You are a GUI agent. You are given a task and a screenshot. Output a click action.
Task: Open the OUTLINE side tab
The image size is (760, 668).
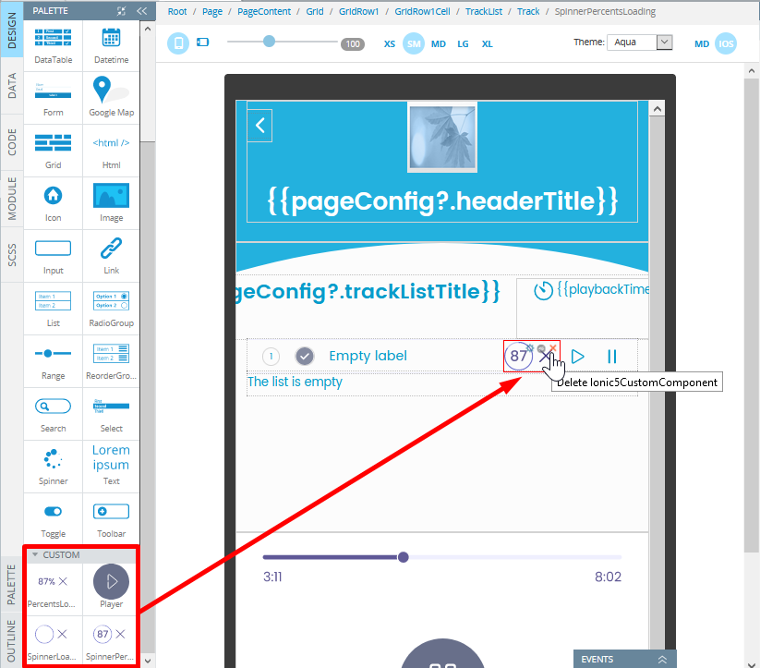[11, 640]
